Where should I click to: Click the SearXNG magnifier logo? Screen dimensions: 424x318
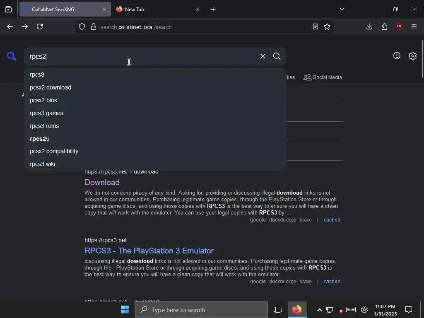click(12, 56)
